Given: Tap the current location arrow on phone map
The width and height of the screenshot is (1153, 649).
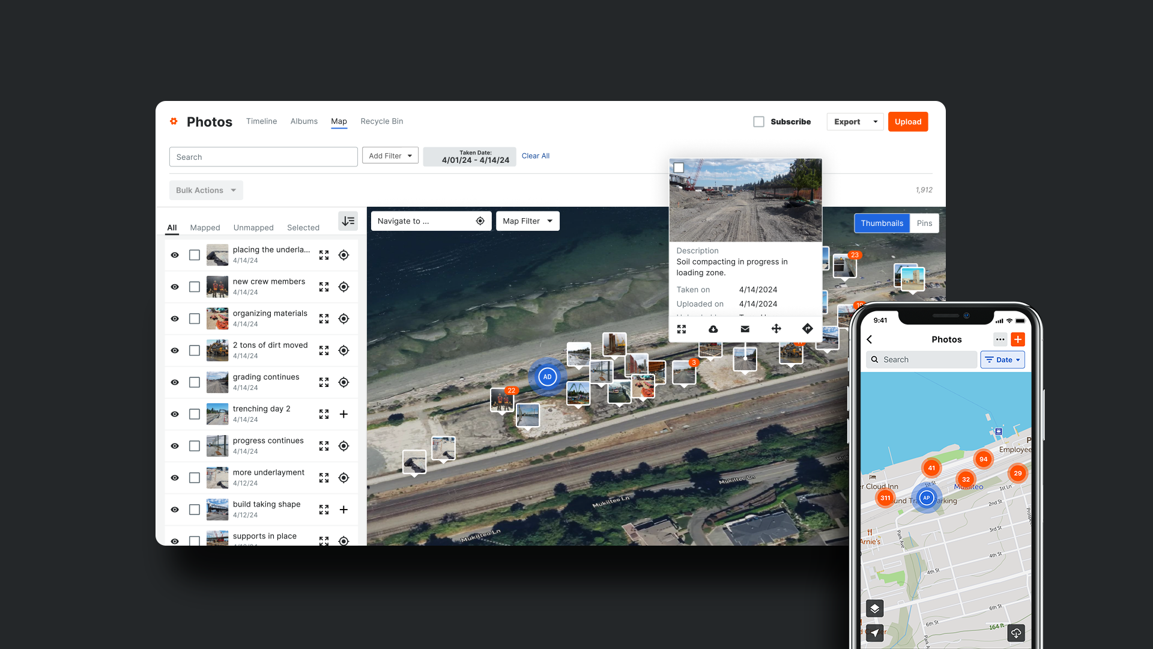Looking at the screenshot, I should tap(874, 633).
